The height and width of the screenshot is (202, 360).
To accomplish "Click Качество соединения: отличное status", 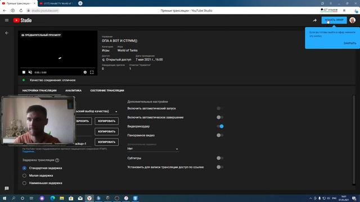I will pyautogui.click(x=52, y=80).
